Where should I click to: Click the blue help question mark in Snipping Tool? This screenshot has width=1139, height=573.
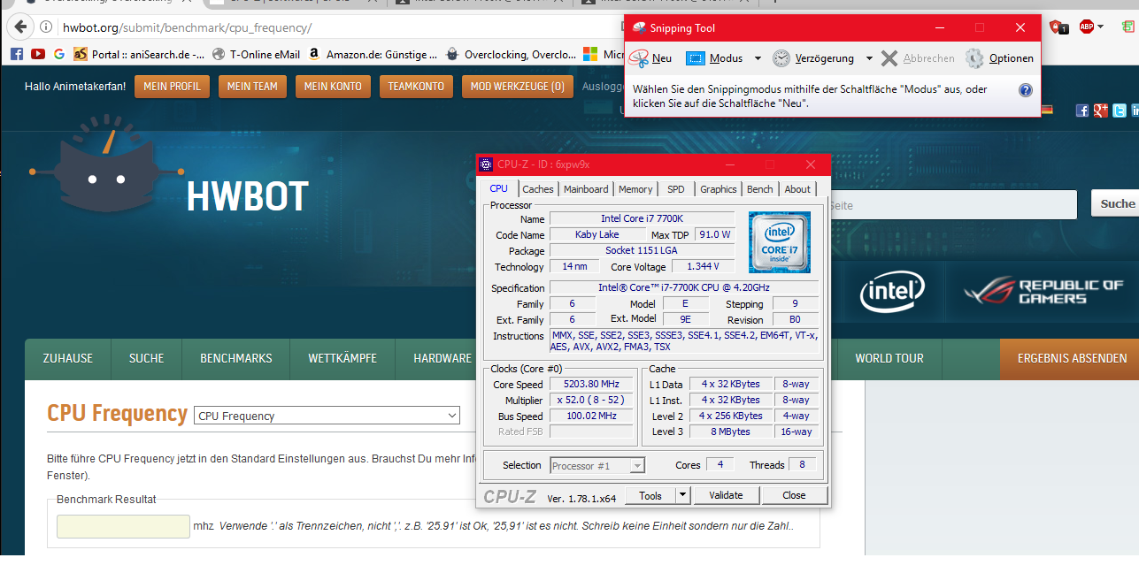click(x=1026, y=90)
